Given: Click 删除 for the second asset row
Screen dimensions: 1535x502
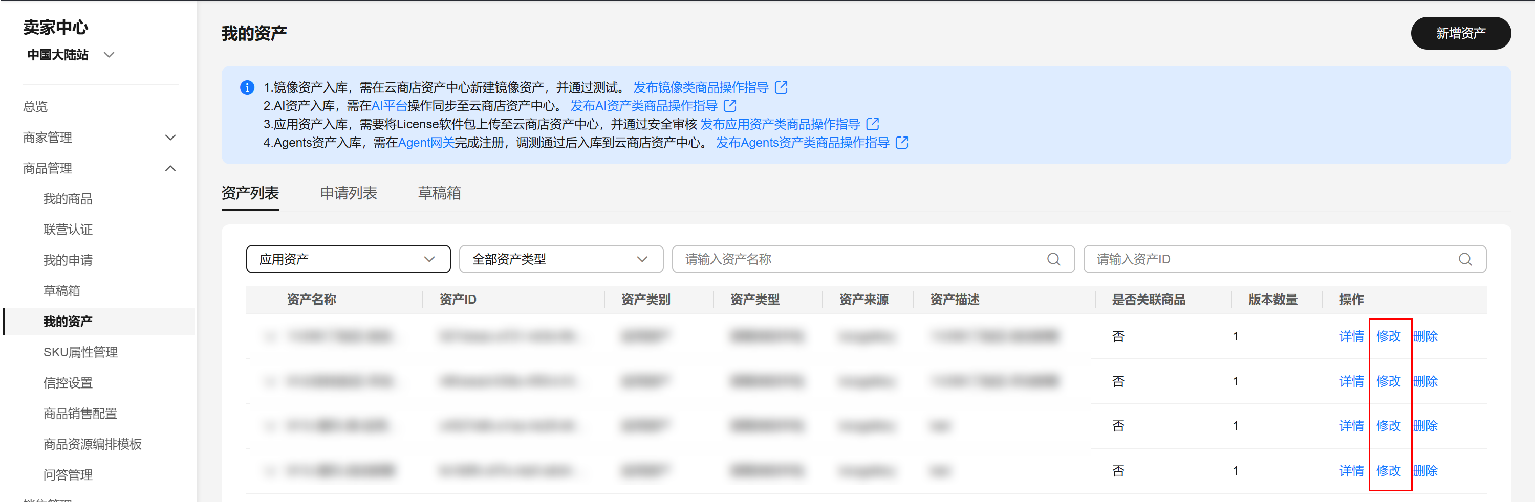Looking at the screenshot, I should tap(1425, 381).
